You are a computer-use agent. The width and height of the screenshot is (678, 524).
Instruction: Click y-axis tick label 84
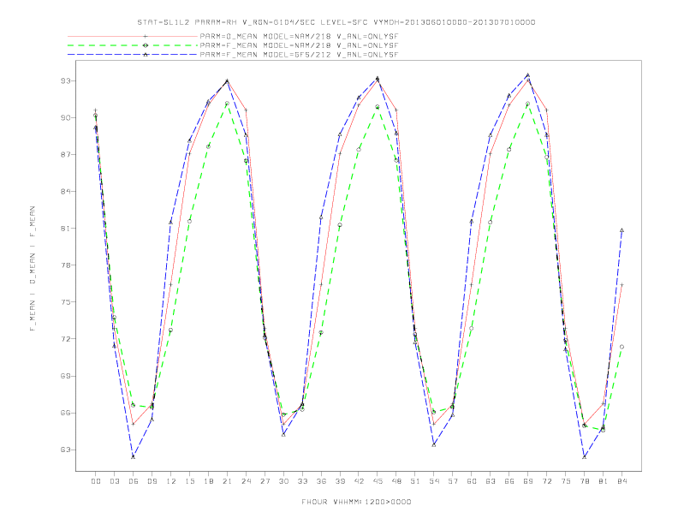tap(66, 192)
